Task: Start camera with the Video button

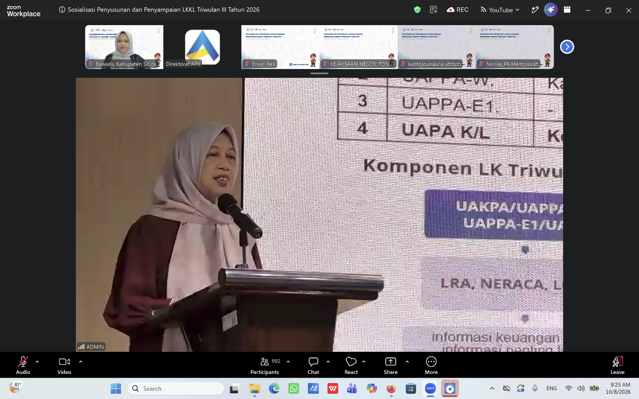Action: (64, 365)
